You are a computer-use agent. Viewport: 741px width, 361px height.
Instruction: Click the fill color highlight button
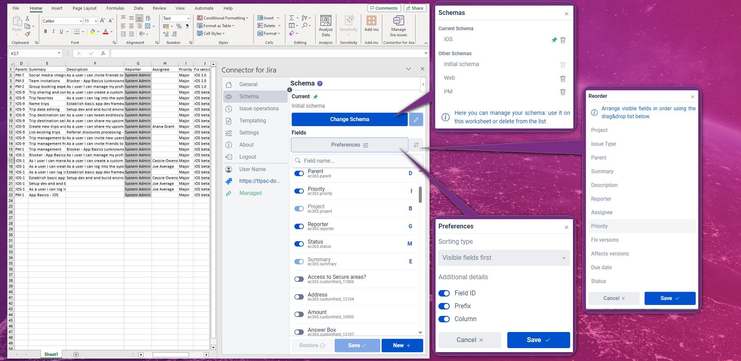point(93,31)
